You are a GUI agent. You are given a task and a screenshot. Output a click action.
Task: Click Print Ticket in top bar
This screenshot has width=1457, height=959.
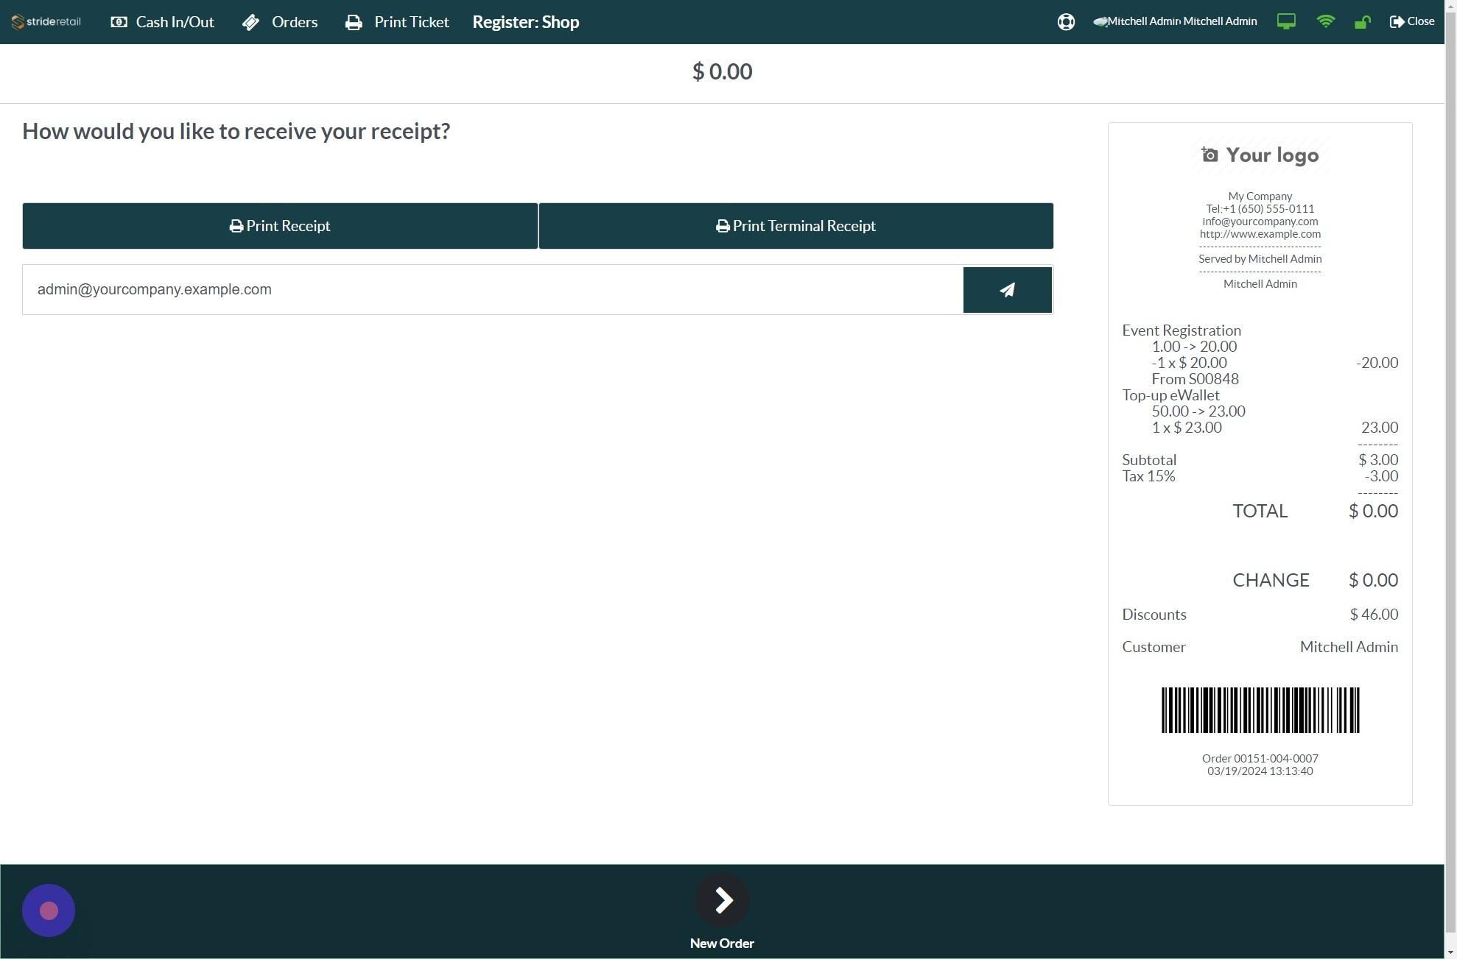(x=397, y=22)
